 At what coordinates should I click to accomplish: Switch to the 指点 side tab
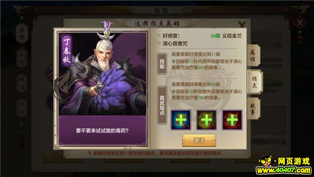coord(254,82)
